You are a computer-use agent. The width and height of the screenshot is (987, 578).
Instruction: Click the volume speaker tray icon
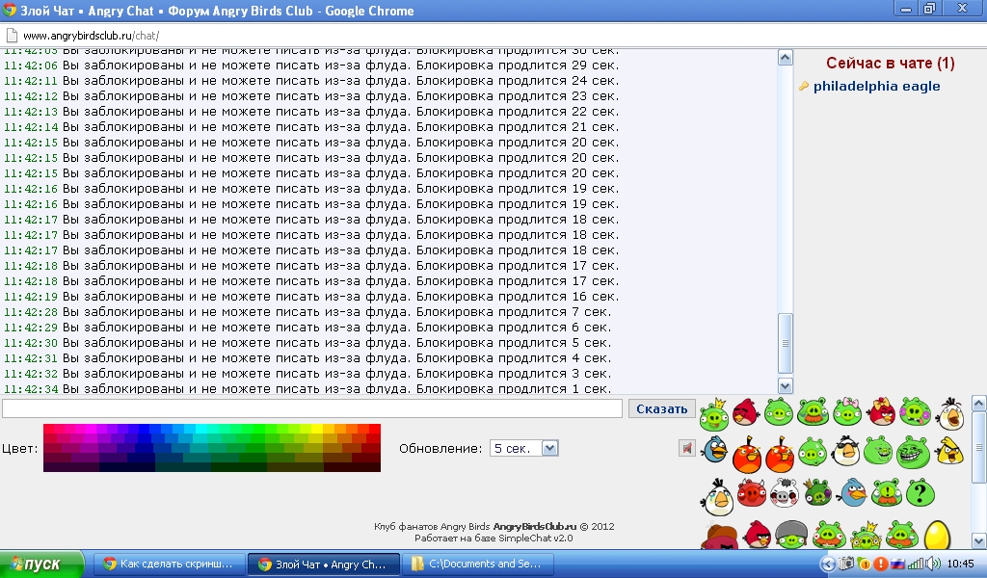click(933, 565)
